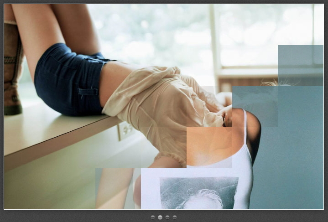Select the highlighted second pagination dot
328x222 pixels.
coord(160,217)
